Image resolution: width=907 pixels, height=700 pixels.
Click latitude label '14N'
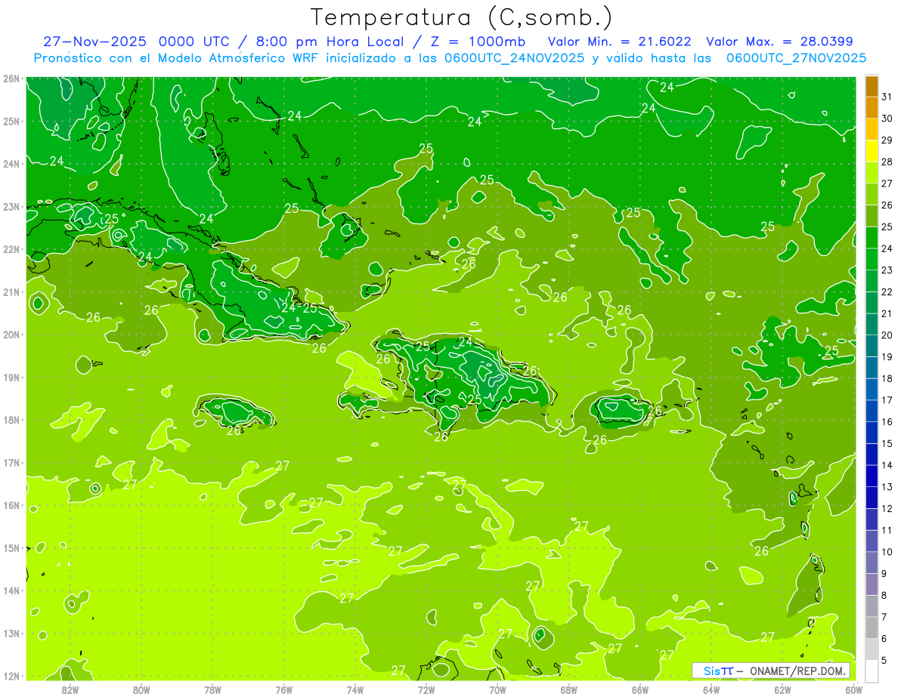click(12, 591)
